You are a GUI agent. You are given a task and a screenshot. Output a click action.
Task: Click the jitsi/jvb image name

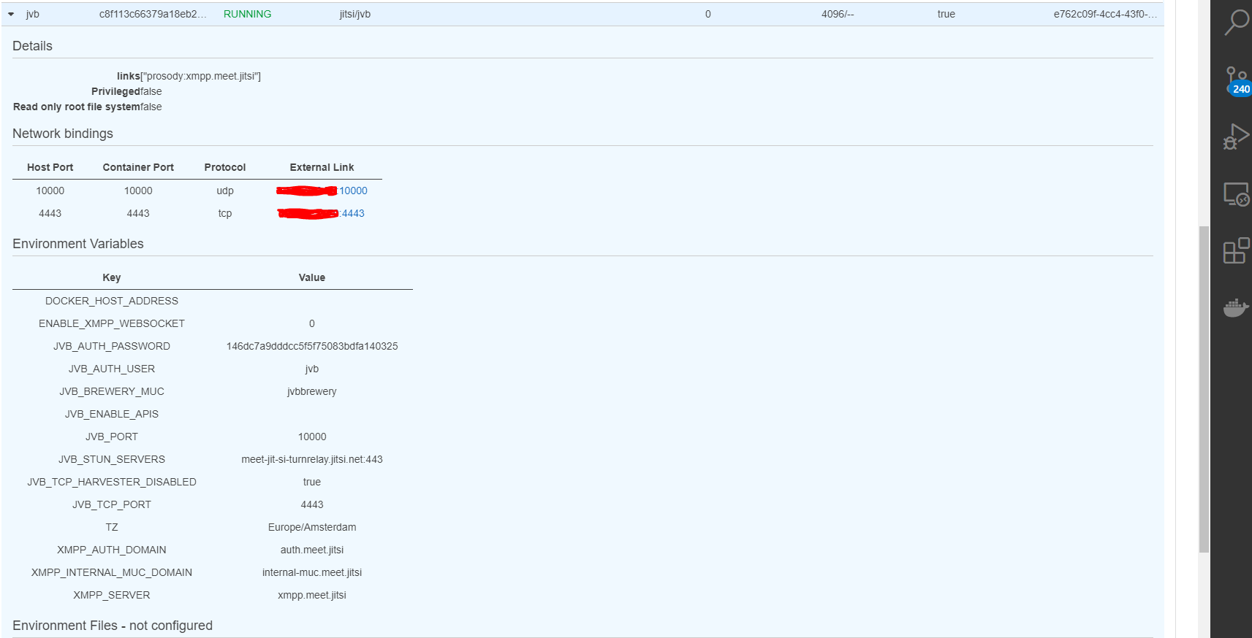(x=355, y=15)
